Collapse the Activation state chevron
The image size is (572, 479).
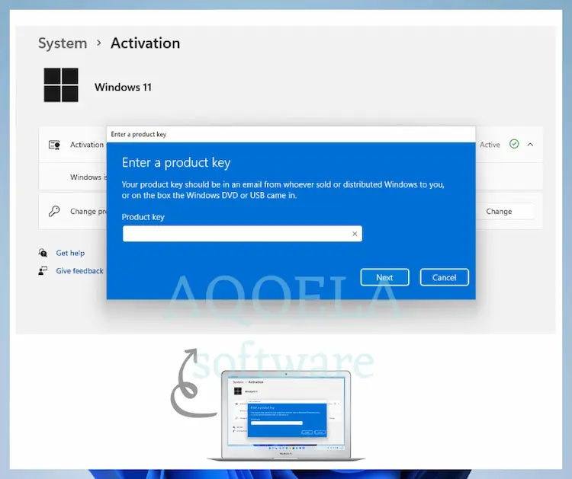530,145
